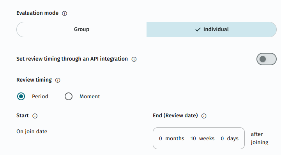
Task: Click the 'Evaluation mode' heading
Action: (x=37, y=13)
